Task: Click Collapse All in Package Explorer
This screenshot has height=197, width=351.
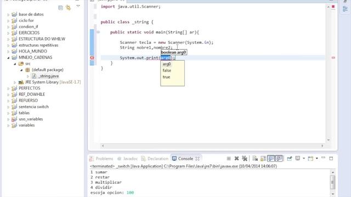Action: click(60, 8)
